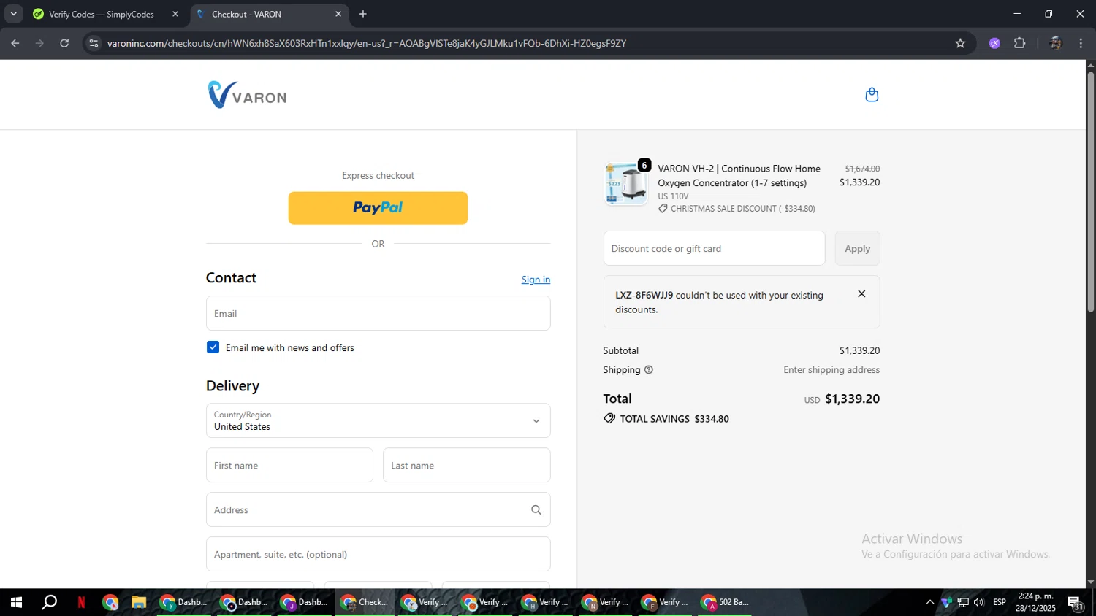Click the purple extension icon in the toolbar

point(994,43)
